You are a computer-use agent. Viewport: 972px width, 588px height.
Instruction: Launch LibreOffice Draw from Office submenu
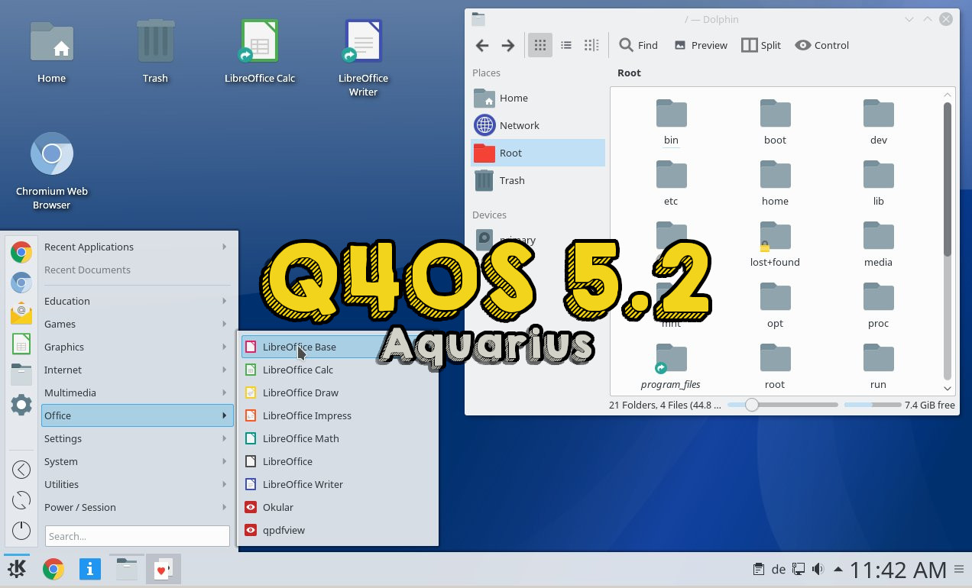(x=339, y=393)
